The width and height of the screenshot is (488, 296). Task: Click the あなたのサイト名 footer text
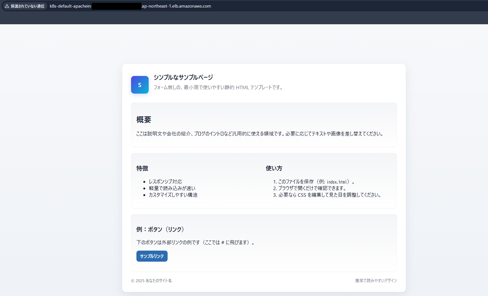pyautogui.click(x=158, y=281)
